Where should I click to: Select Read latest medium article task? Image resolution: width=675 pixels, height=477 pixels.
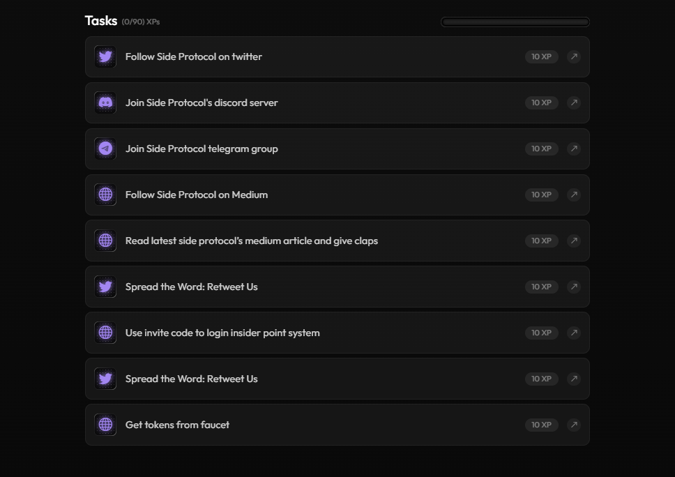(x=337, y=241)
